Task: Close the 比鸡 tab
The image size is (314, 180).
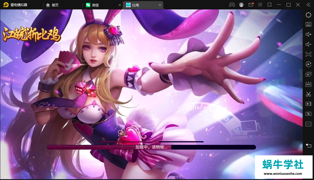Action: point(160,5)
